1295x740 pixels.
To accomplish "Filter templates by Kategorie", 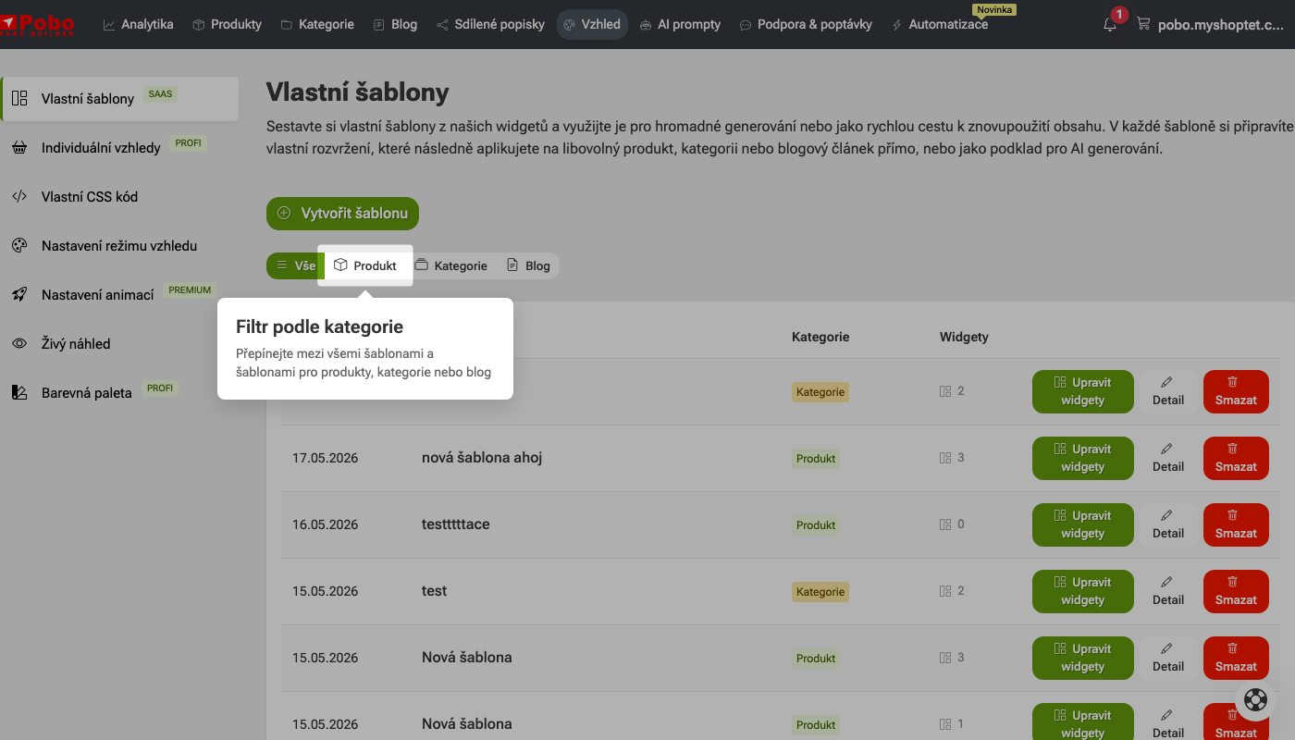I will [450, 265].
